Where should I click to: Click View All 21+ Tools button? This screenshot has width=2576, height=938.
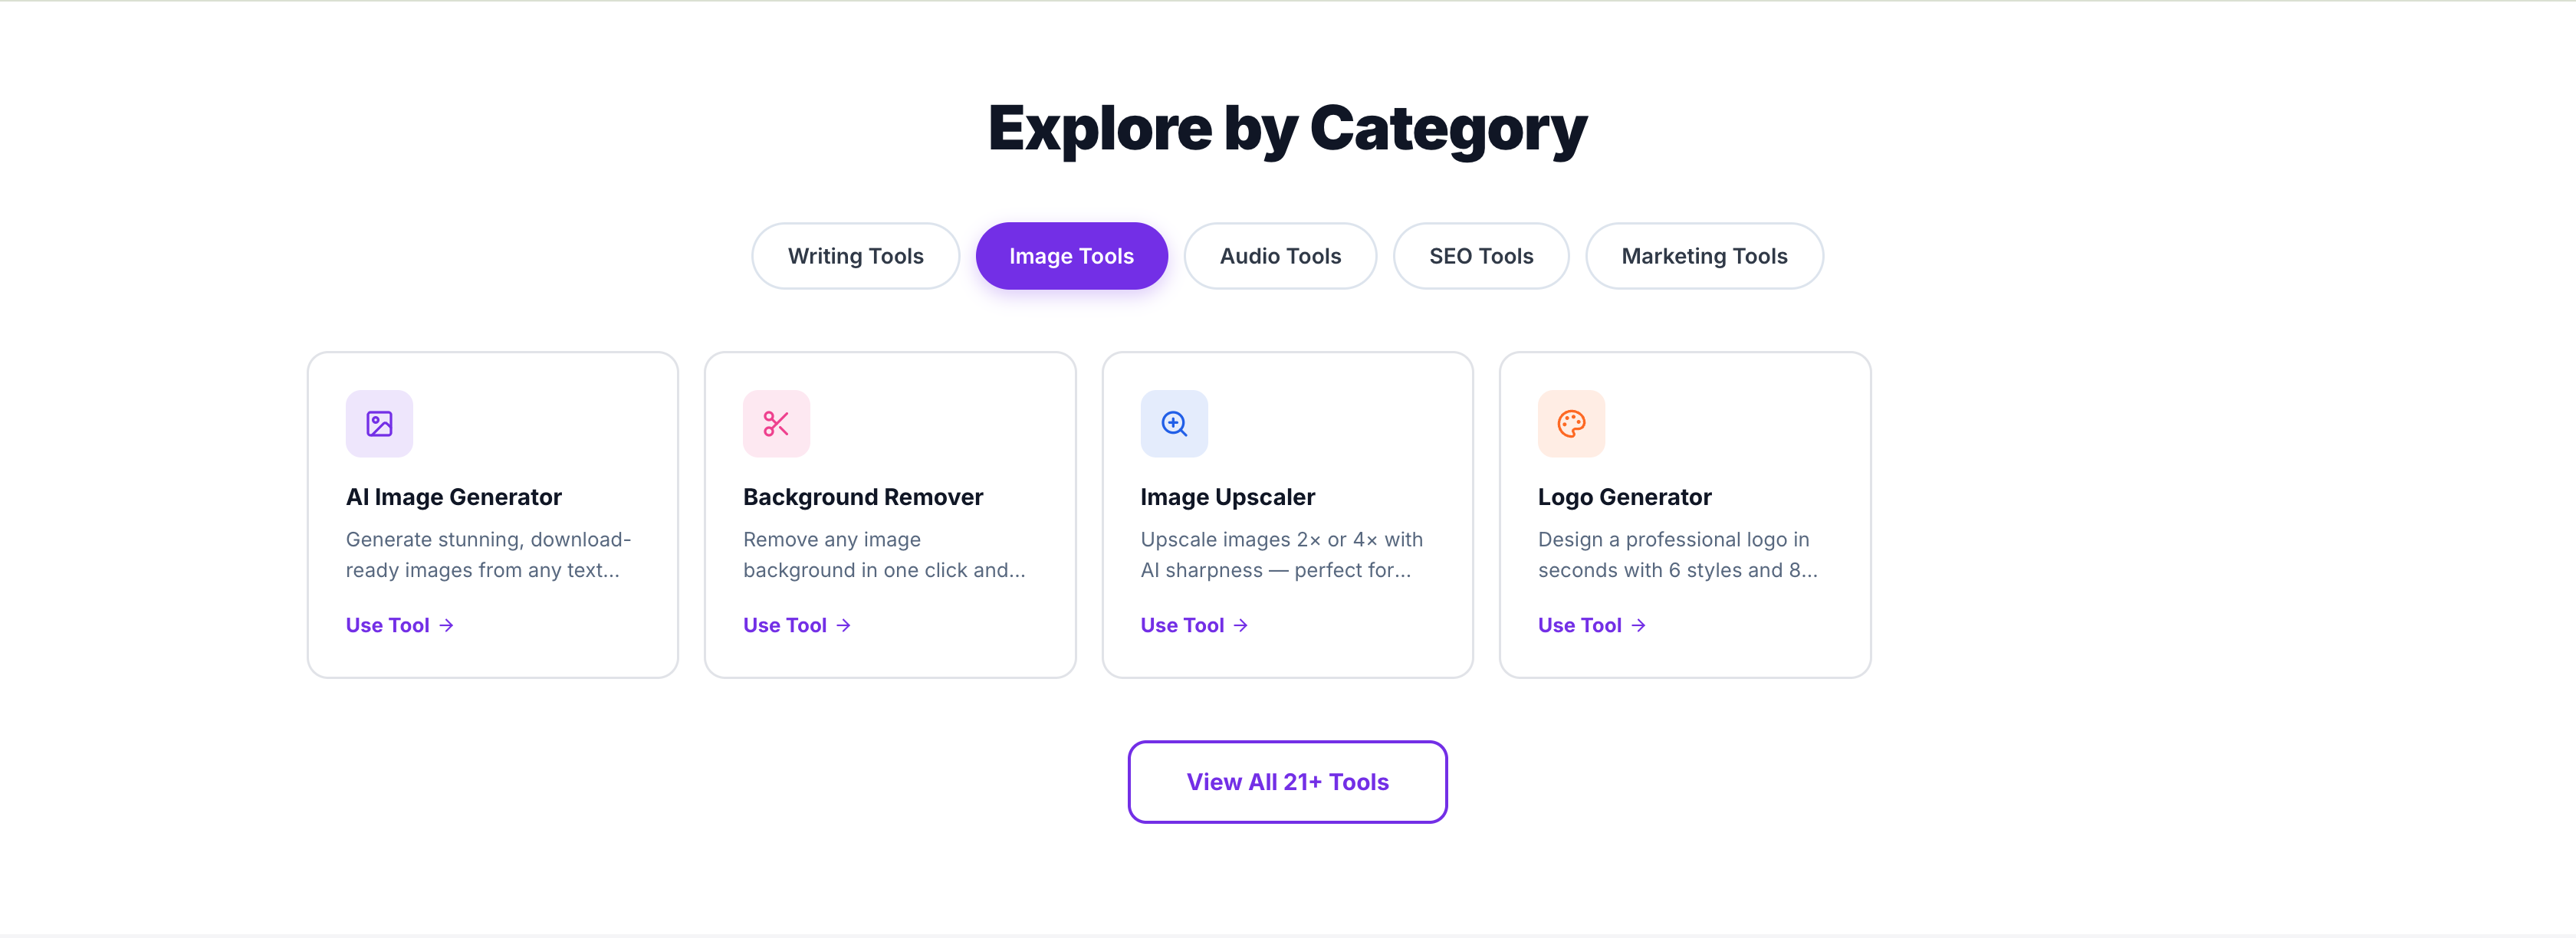coord(1287,782)
